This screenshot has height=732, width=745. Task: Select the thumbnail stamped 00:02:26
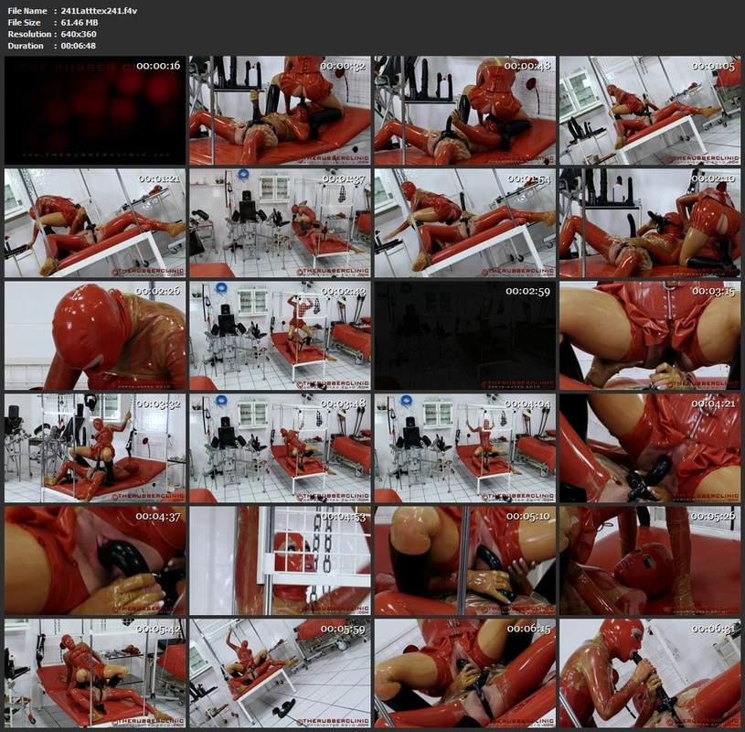click(x=95, y=336)
